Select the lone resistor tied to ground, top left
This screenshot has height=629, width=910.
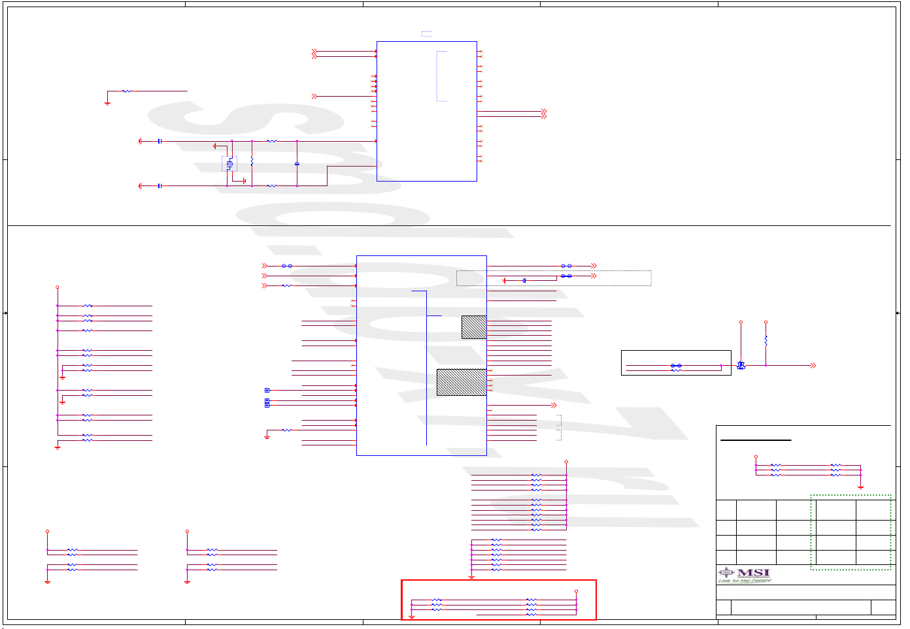(127, 91)
